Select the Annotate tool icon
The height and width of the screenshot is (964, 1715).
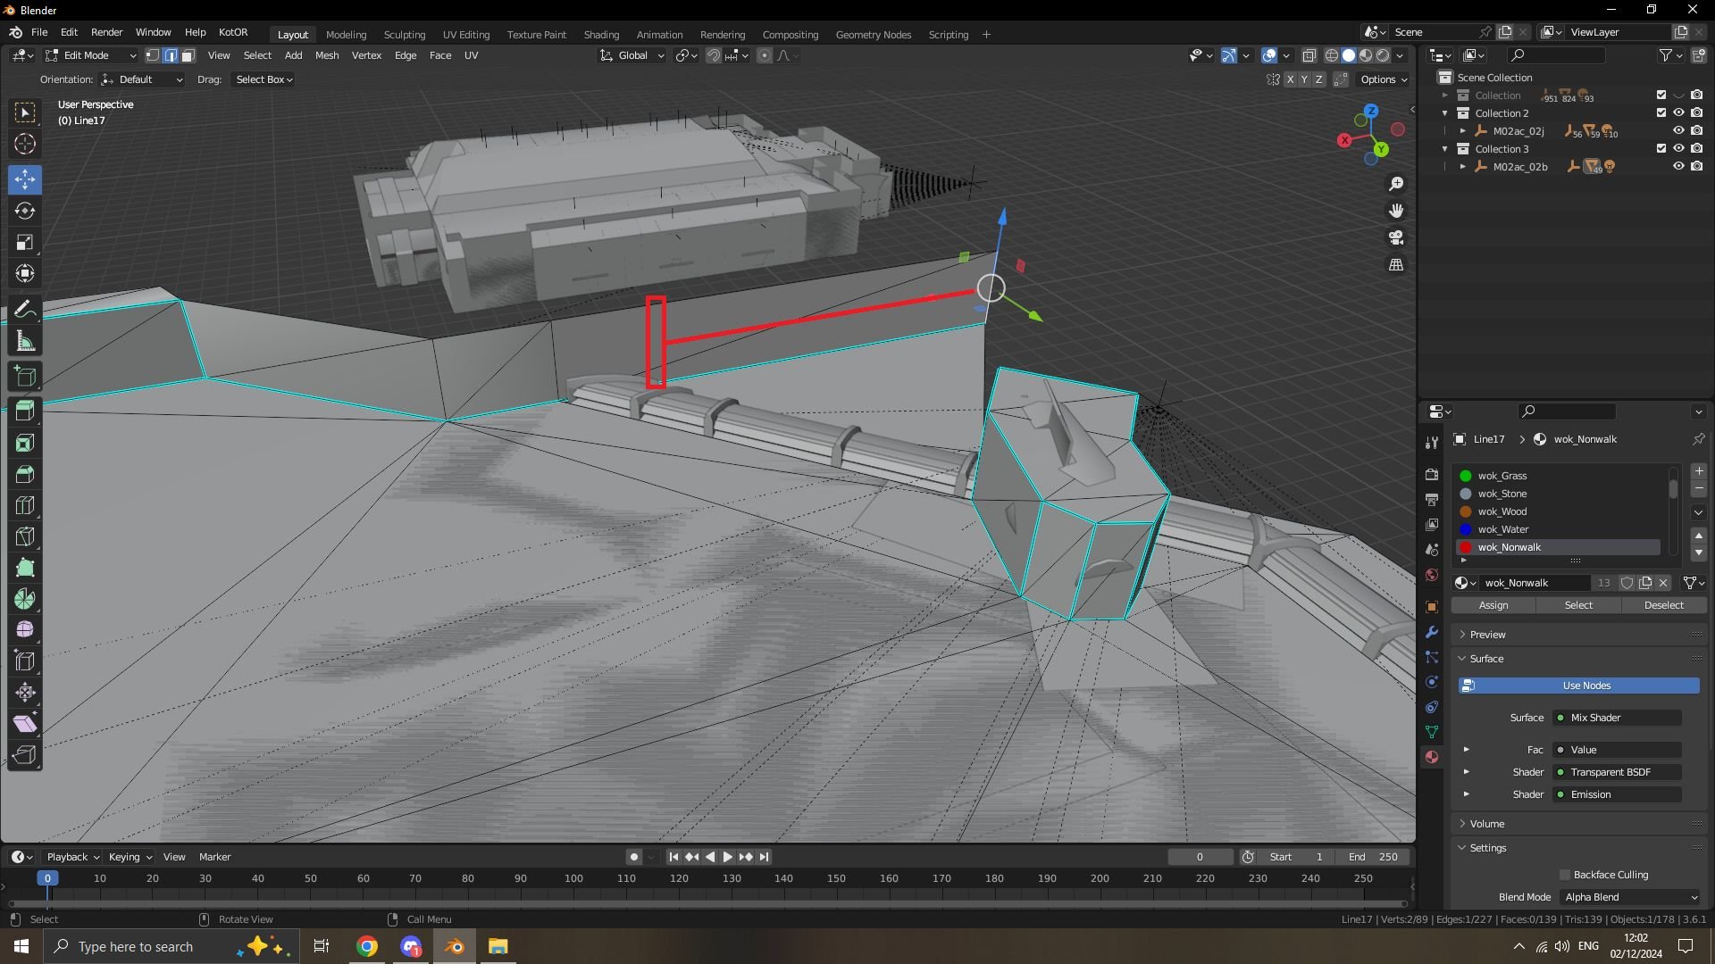click(x=25, y=310)
